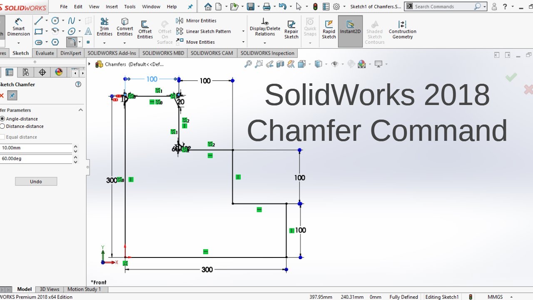Image resolution: width=533 pixels, height=300 pixels.
Task: Click Display/Delete Relations tool
Action: (265, 27)
